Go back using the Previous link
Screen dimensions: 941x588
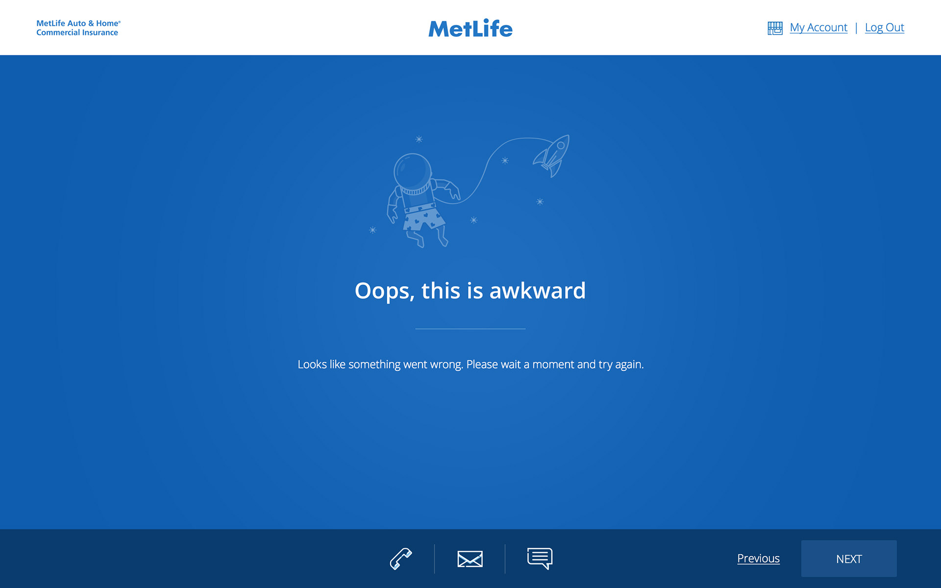(x=758, y=559)
